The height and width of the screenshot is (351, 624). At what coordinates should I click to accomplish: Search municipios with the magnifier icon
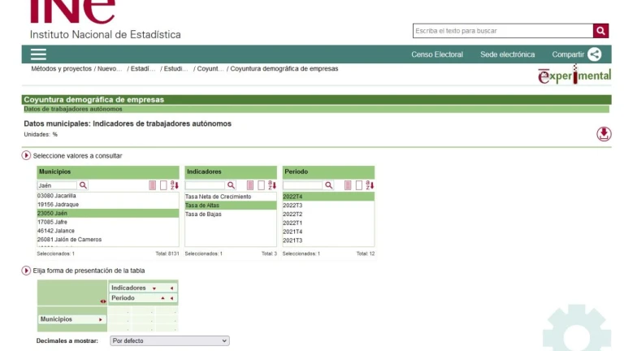click(x=83, y=185)
